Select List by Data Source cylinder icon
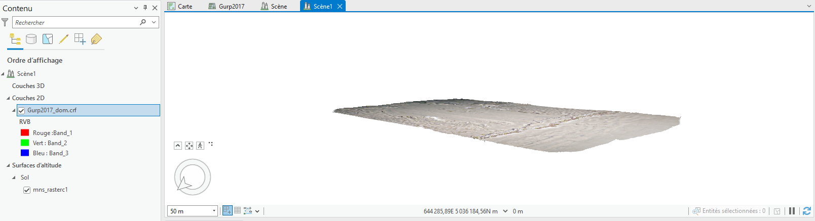Screen dimensions: 815x221 point(31,39)
